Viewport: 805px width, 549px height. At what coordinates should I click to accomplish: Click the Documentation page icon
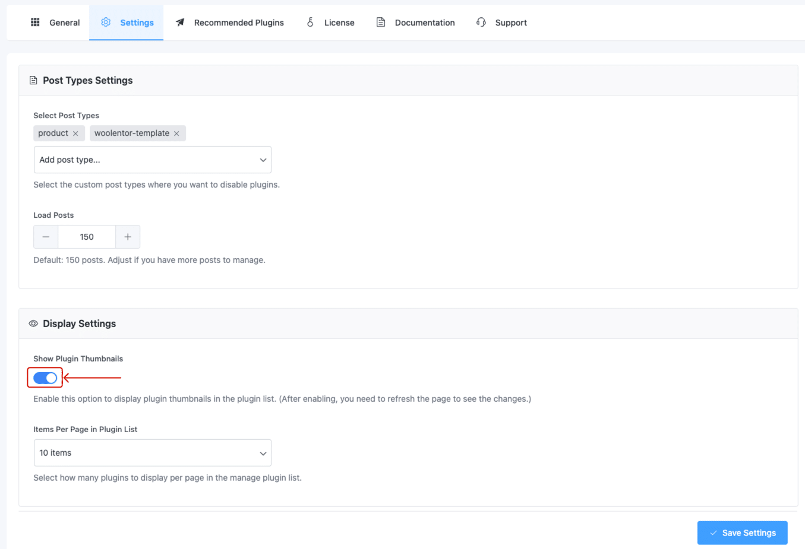[x=380, y=22]
